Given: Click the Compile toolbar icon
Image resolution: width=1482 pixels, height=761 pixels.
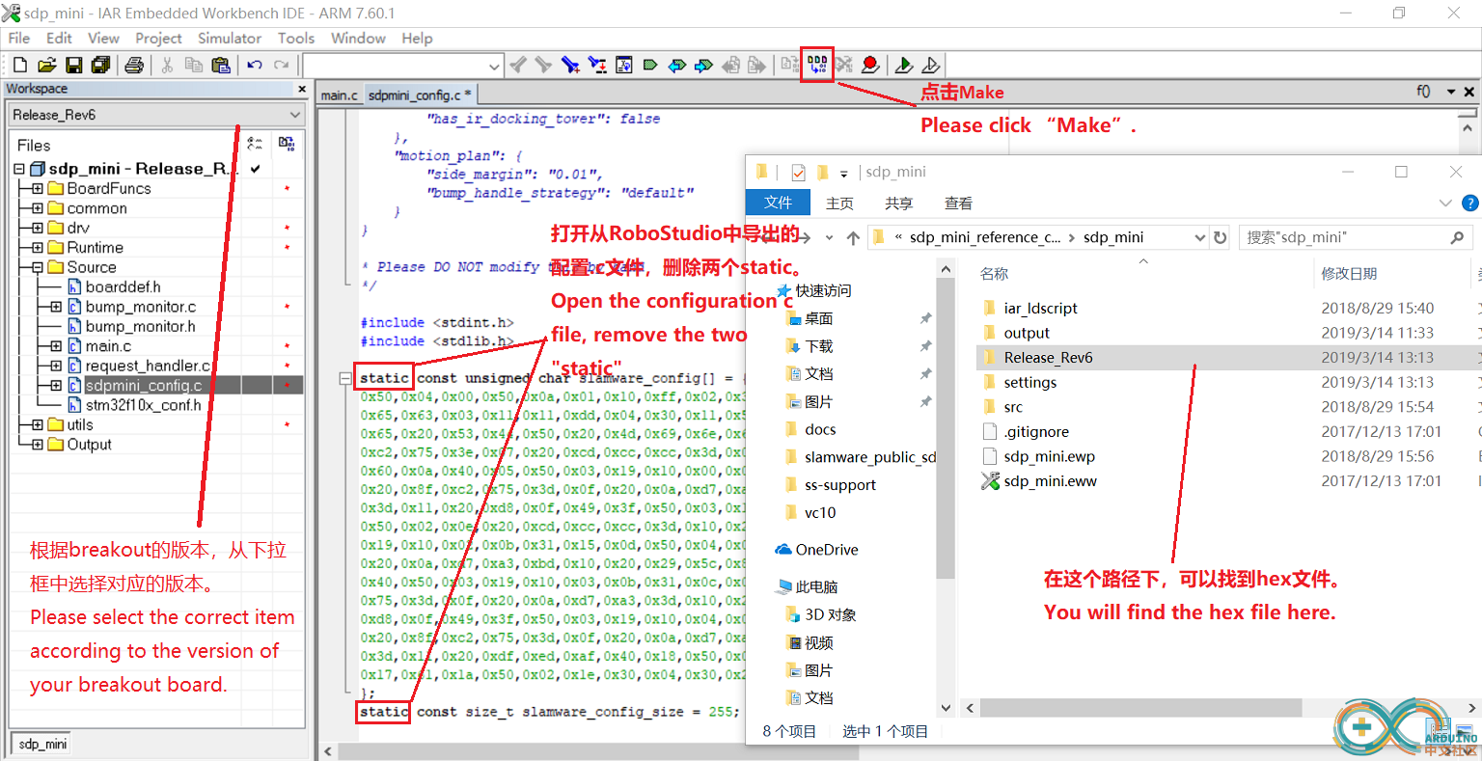Looking at the screenshot, I should click(x=790, y=66).
